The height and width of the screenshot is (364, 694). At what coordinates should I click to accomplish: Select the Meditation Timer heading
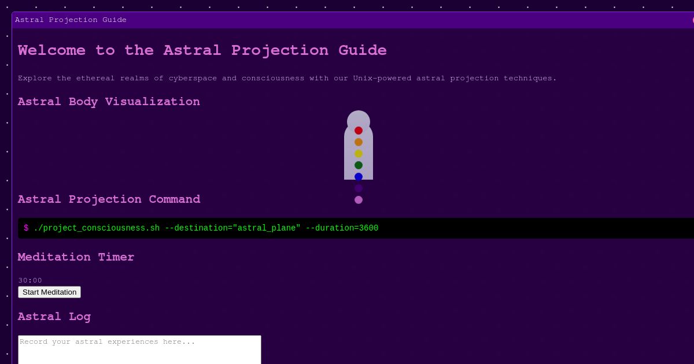tap(76, 258)
